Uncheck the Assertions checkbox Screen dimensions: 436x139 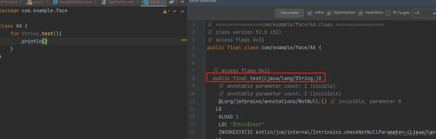point(360,13)
